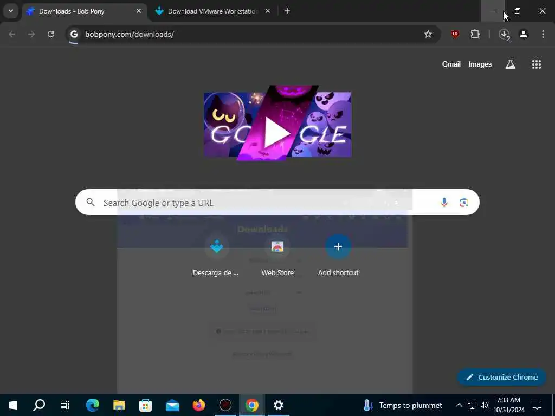Image resolution: width=555 pixels, height=416 pixels.
Task: Open Mail app from taskbar
Action: point(172,405)
